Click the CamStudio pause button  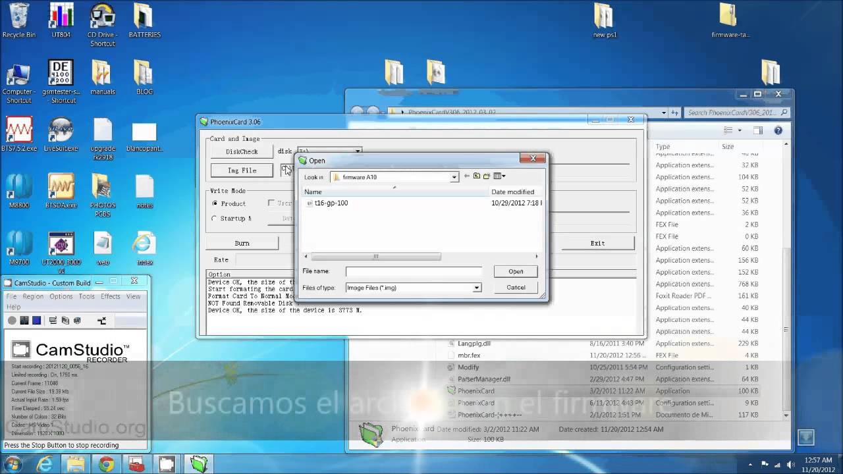pyautogui.click(x=24, y=321)
